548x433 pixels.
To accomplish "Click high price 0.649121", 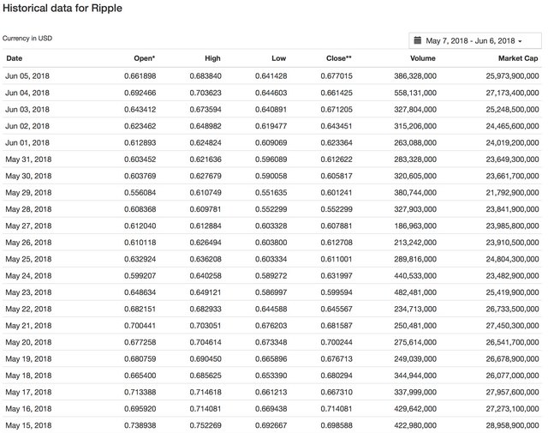I will (205, 292).
